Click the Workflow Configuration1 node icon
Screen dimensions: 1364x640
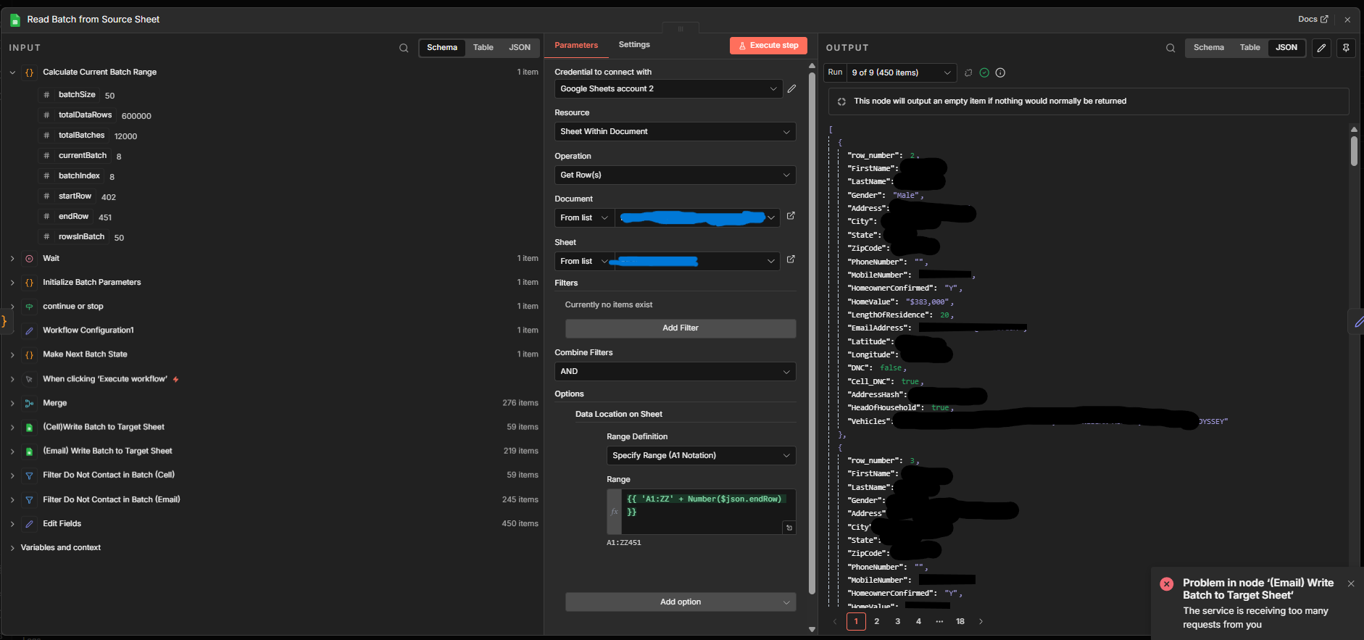[x=29, y=331]
